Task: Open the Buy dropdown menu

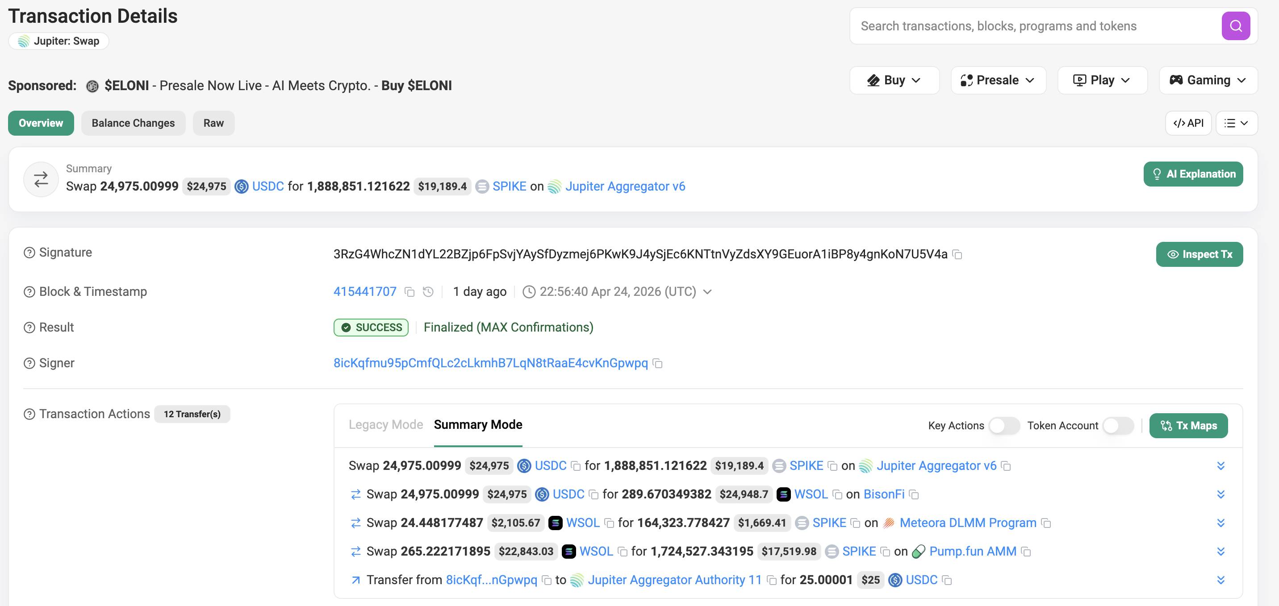Action: tap(894, 80)
